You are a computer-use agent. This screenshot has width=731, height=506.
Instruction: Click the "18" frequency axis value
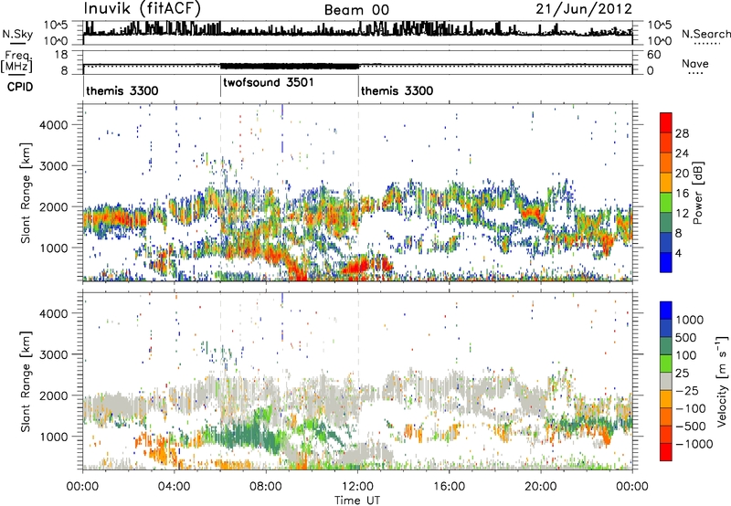[x=61, y=55]
